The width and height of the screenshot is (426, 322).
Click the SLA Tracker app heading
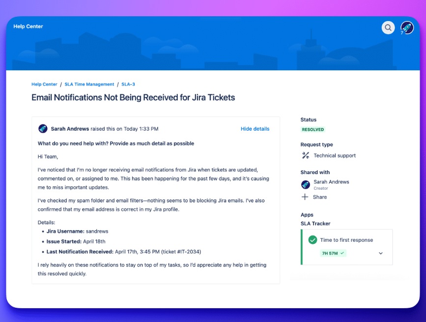315,224
